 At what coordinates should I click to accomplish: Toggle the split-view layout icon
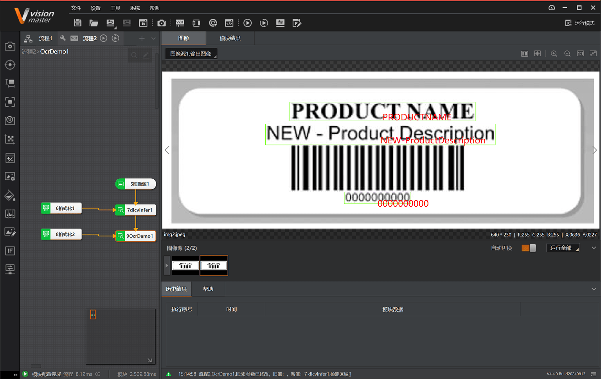click(525, 54)
